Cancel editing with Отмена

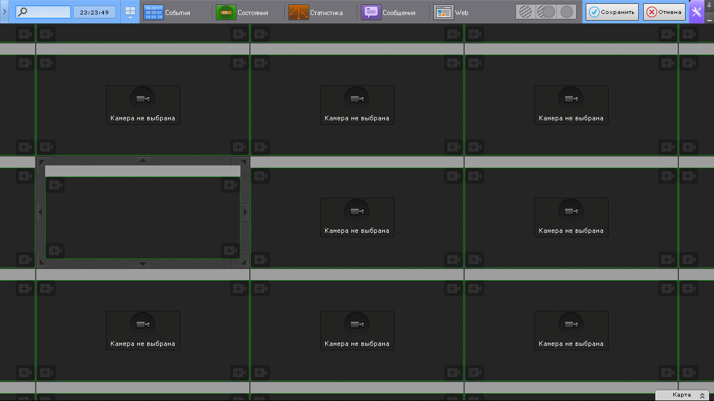click(664, 12)
